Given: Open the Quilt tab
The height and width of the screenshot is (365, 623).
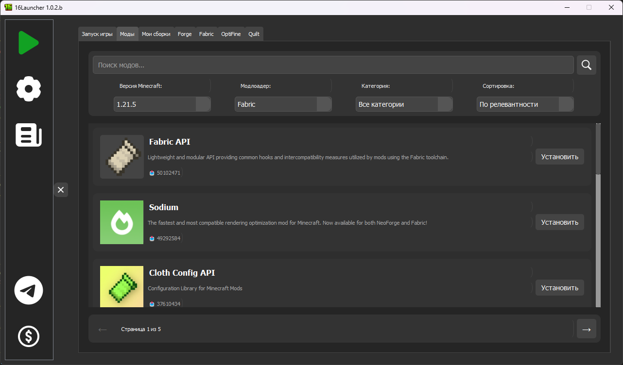Looking at the screenshot, I should tap(254, 34).
